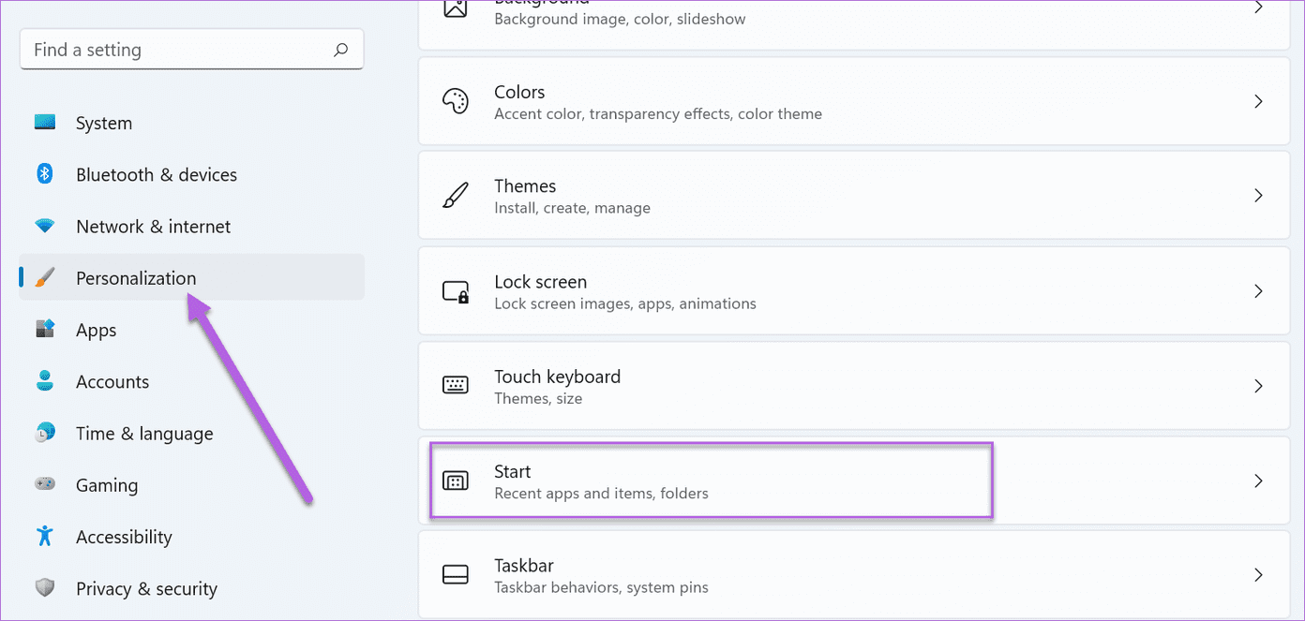
Task: Open the Start settings section
Action: pyautogui.click(x=711, y=480)
